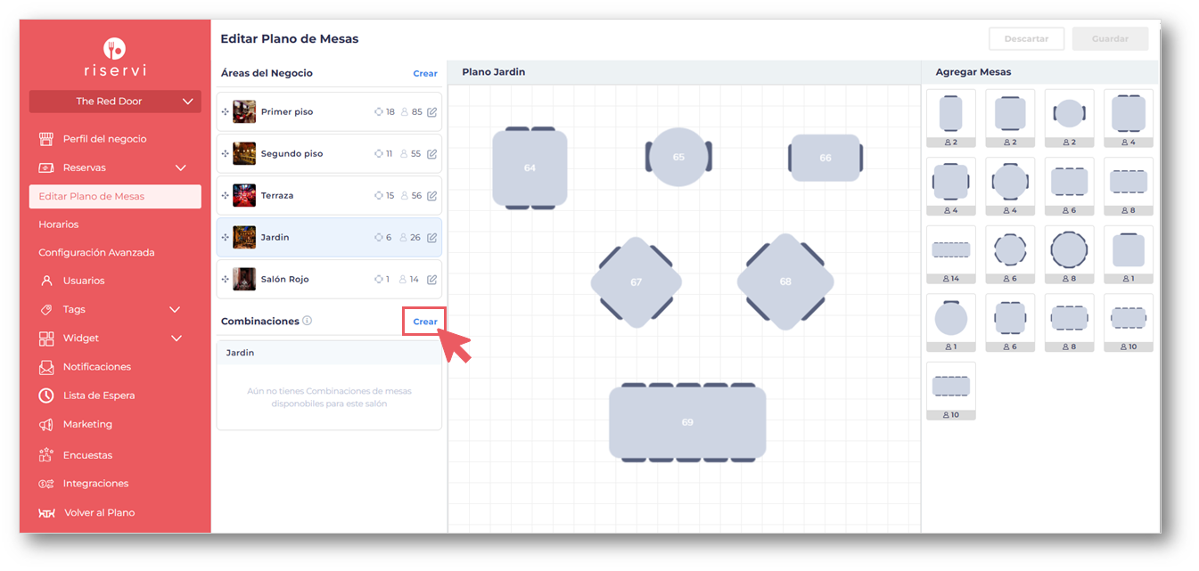Screen dimensions: 1199x571
Task: Pick the round 2-seat table template
Action: click(1069, 118)
